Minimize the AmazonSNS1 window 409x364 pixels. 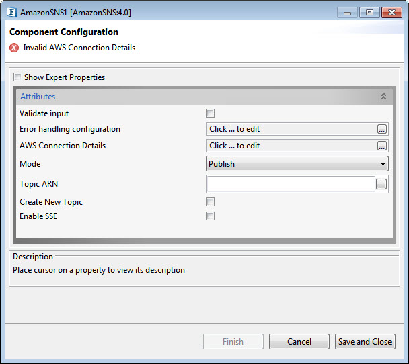tap(347, 13)
